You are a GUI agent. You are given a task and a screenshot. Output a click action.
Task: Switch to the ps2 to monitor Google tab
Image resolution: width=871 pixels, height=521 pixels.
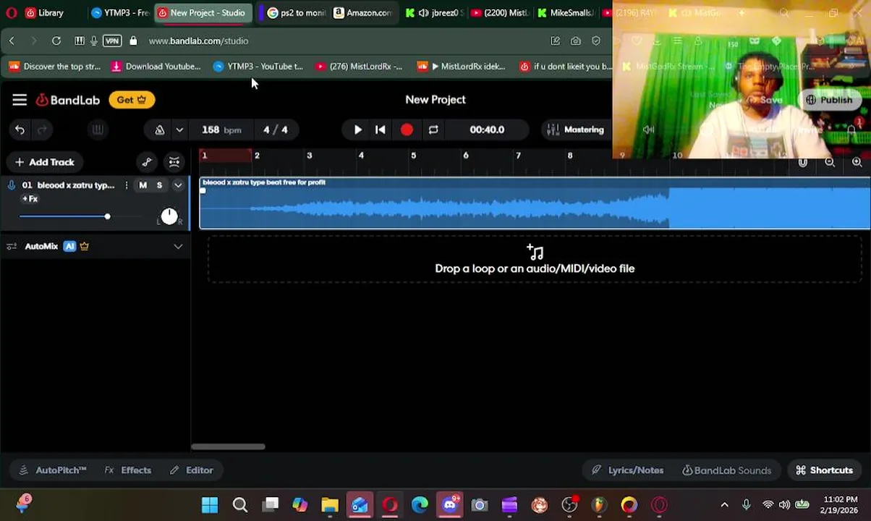coord(296,13)
